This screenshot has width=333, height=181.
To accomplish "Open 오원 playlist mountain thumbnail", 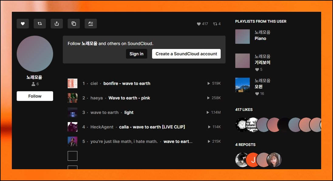I will tap(243, 85).
